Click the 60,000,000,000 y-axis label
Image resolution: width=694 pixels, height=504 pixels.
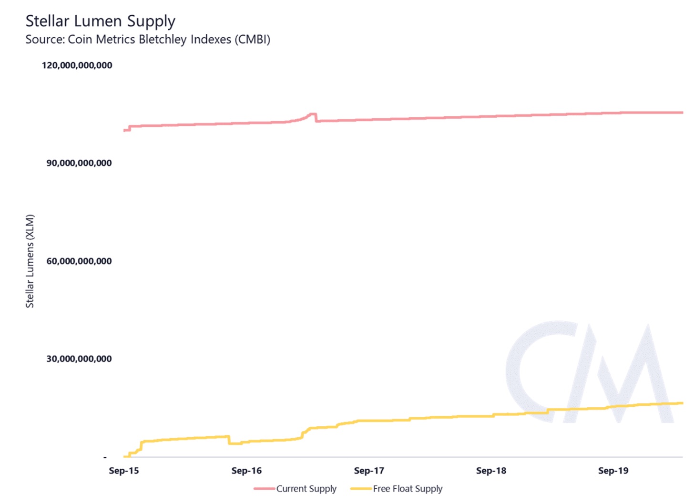point(79,261)
